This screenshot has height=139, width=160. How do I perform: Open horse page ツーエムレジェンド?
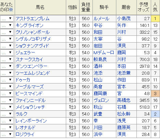[x=33, y=73]
